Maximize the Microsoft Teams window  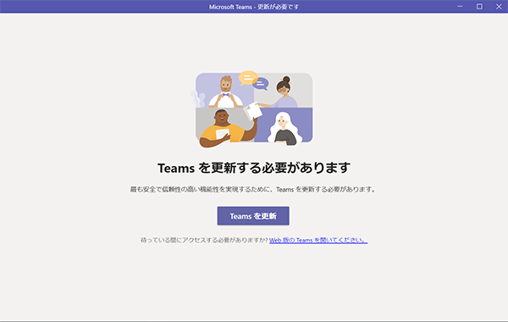click(x=479, y=7)
